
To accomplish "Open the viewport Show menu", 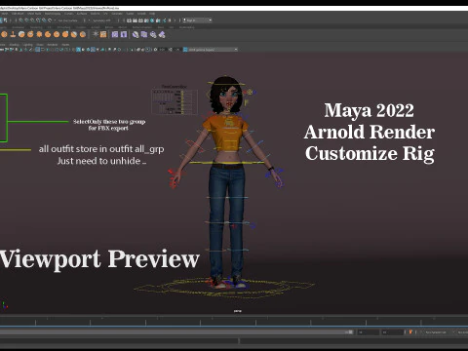I will tap(40, 45).
